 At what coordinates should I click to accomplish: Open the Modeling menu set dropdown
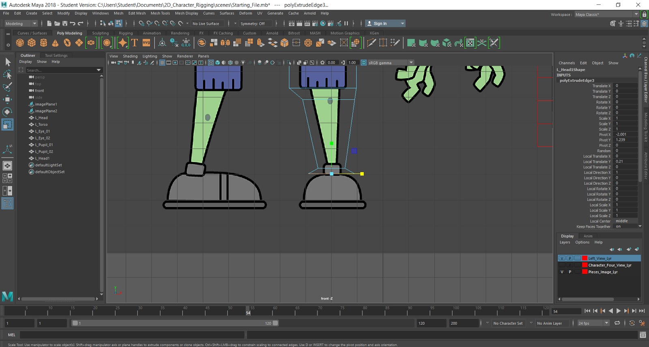click(21, 24)
